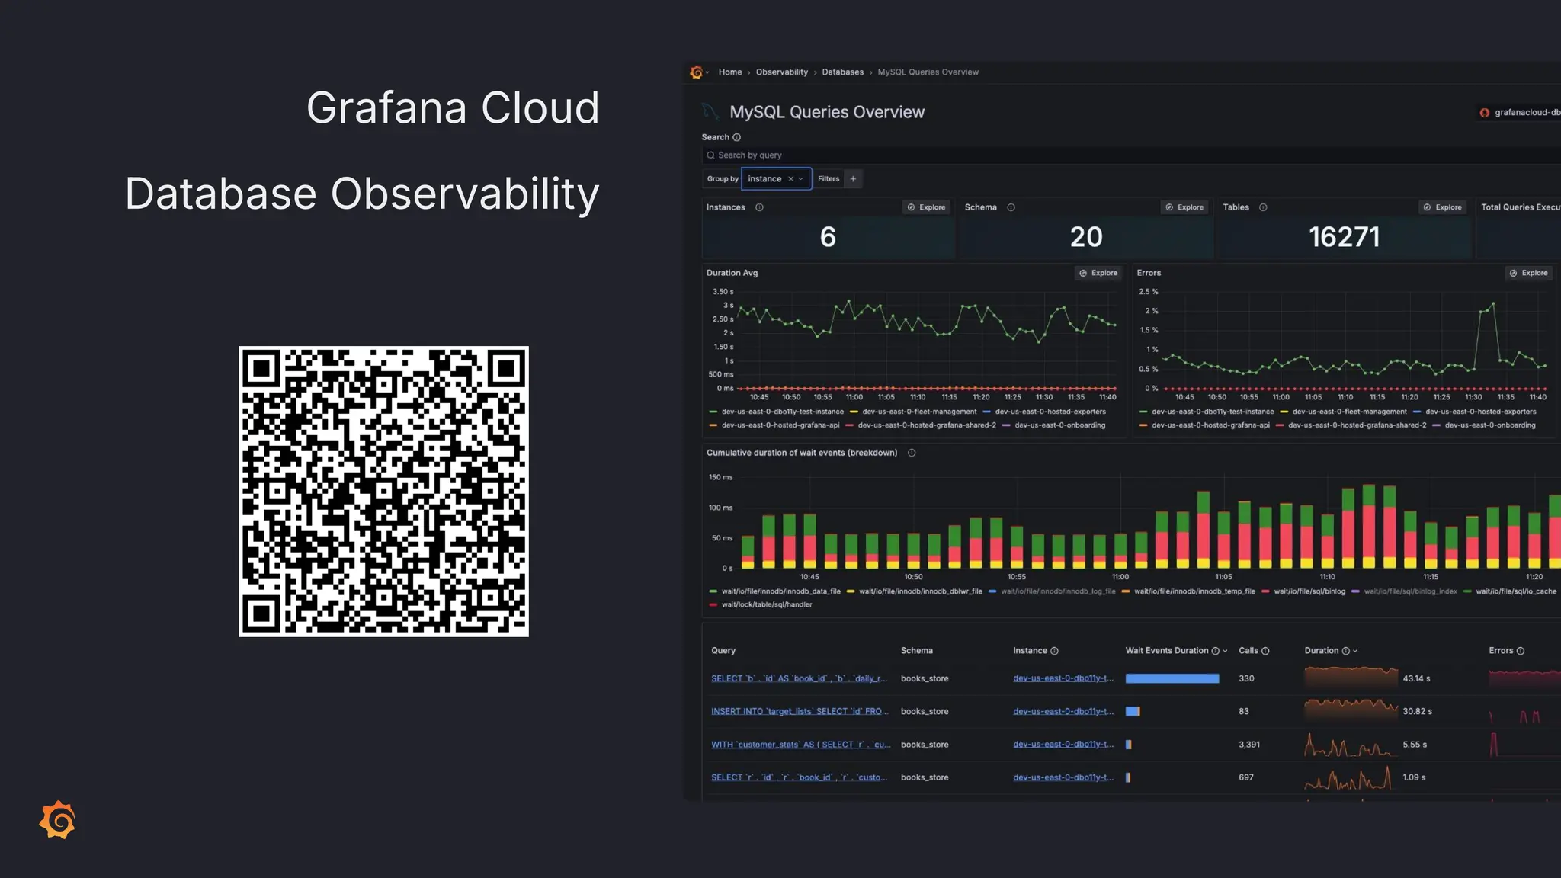Show info for the Calls column
The height and width of the screenshot is (878, 1561).
click(1265, 651)
